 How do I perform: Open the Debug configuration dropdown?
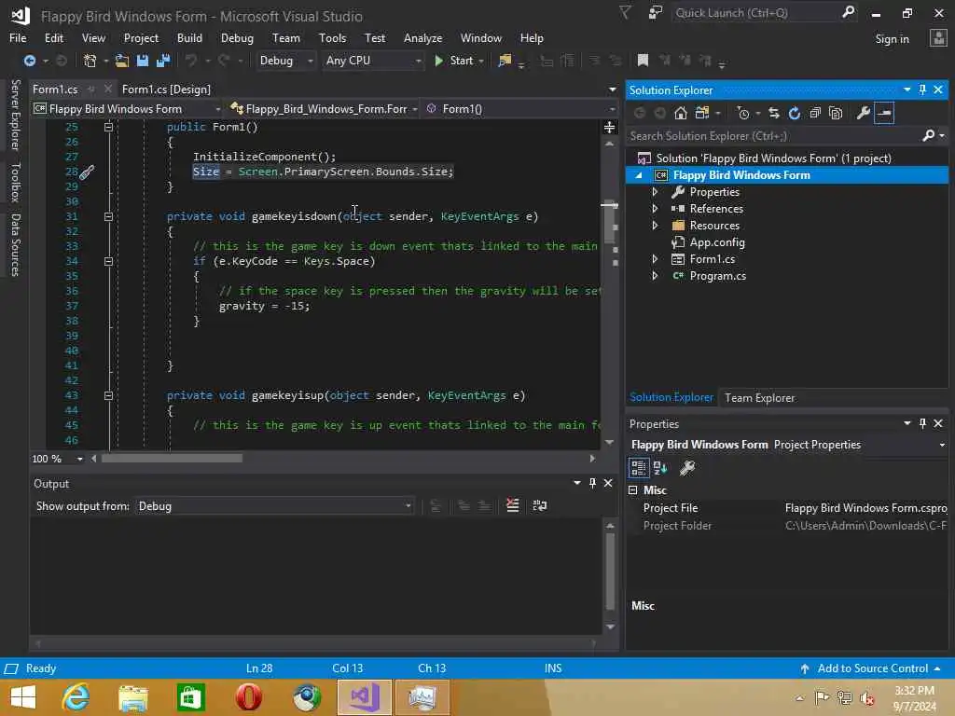(x=285, y=61)
